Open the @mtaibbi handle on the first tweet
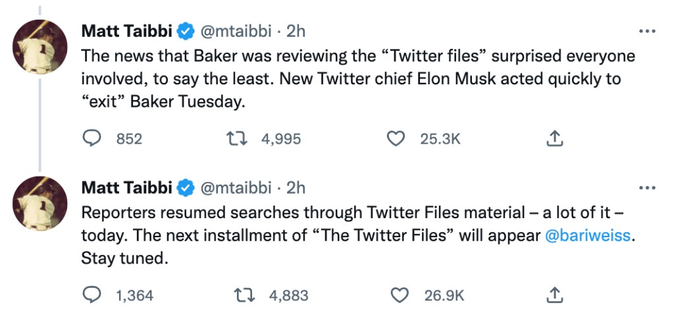This screenshot has height=317, width=674. [235, 32]
